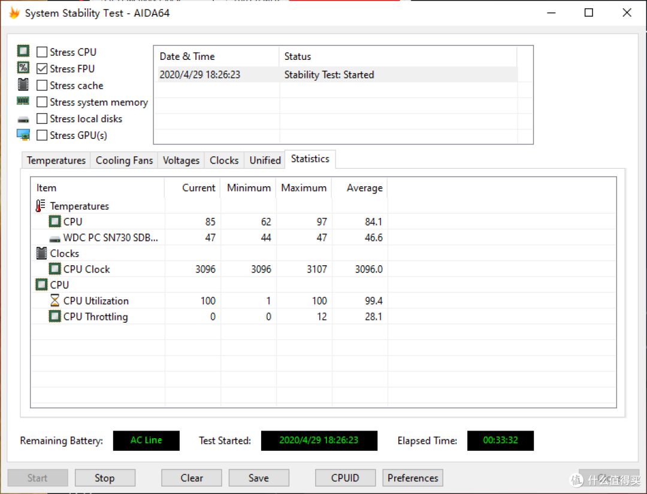Select the 'Stability Test: Started' log entry
The width and height of the screenshot is (647, 494).
[329, 75]
